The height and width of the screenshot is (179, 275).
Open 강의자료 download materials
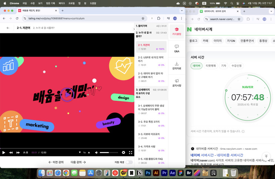[x=177, y=66]
